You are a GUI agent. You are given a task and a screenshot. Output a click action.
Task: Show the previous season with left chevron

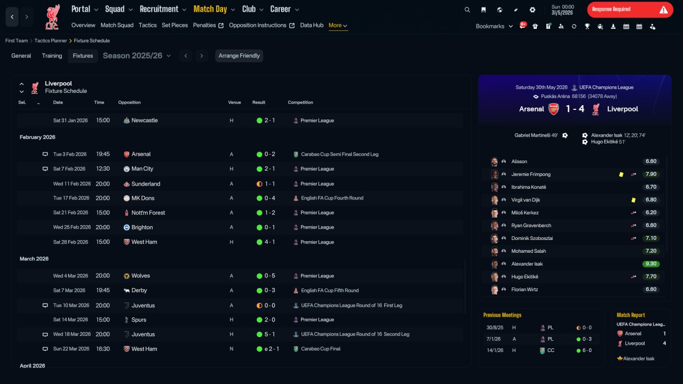[x=185, y=56]
